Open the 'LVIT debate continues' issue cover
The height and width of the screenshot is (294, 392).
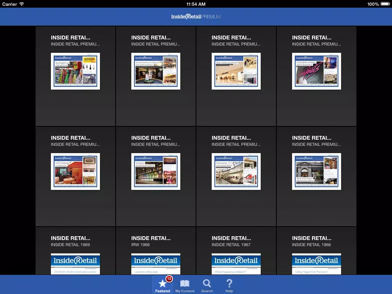pyautogui.click(x=75, y=171)
